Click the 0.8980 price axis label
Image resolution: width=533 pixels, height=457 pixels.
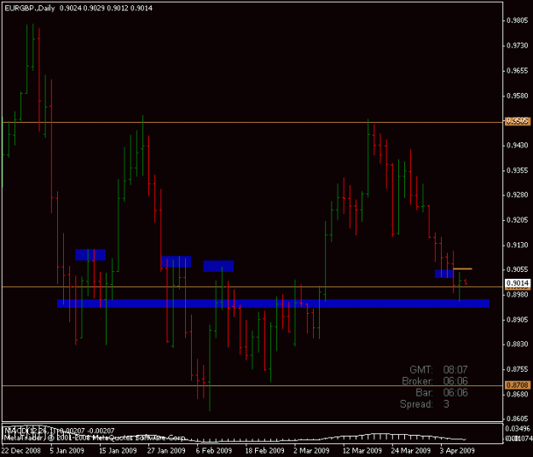518,295
